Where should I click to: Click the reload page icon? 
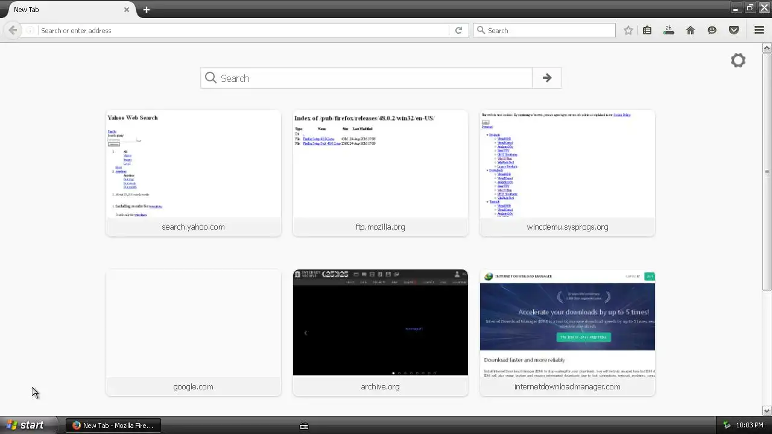pyautogui.click(x=458, y=30)
